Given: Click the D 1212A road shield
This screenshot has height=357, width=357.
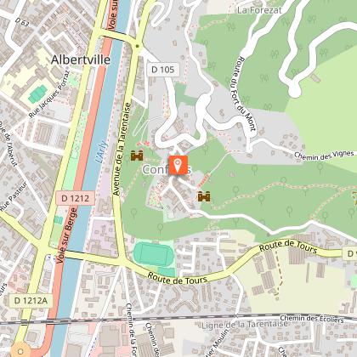Looking at the screenshot, I should [x=31, y=300].
